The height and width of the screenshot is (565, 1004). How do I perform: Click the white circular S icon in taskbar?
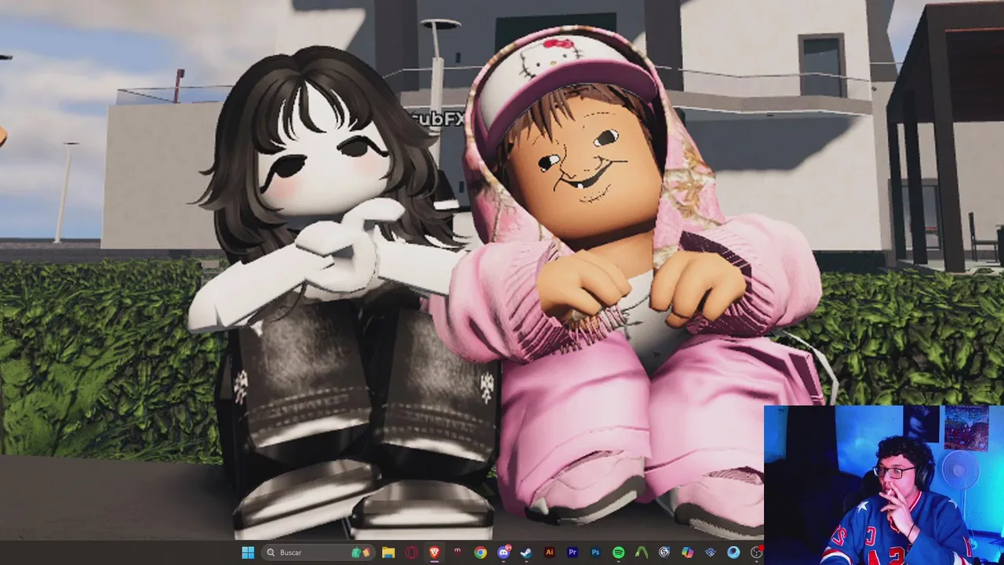coord(664,552)
